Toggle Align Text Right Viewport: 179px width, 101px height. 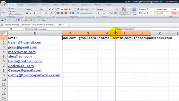[x=65, y=13]
